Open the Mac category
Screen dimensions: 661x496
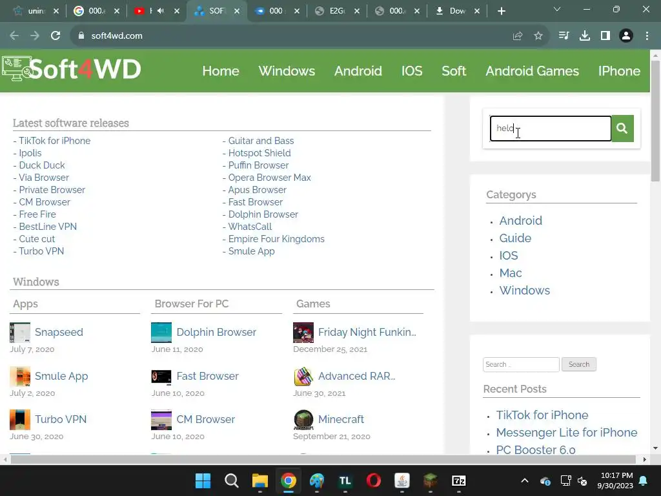tap(511, 273)
